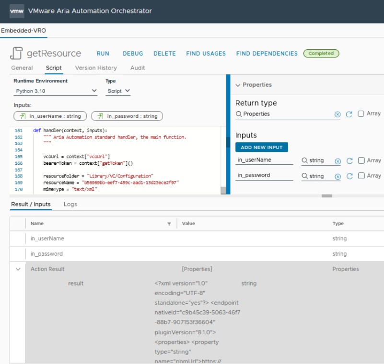This screenshot has width=384, height=364.
Task: Open the Type Script dropdown
Action: (x=118, y=91)
